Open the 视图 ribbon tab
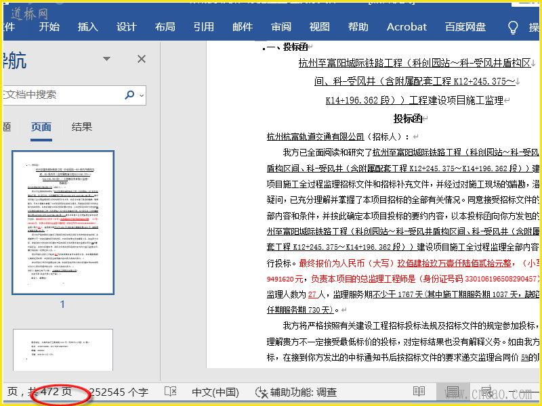 [320, 27]
